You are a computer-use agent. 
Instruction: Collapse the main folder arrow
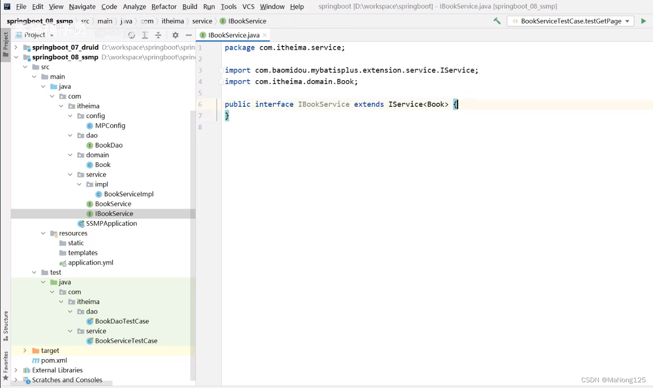(x=34, y=77)
